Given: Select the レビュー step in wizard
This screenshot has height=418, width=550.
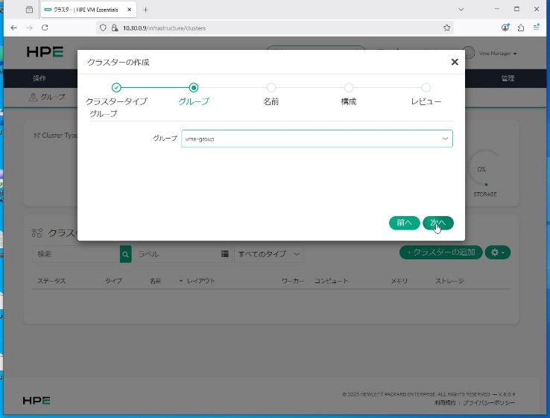Looking at the screenshot, I should tap(426, 88).
